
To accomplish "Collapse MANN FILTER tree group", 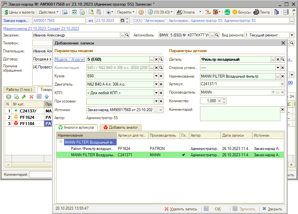I will [61, 142].
